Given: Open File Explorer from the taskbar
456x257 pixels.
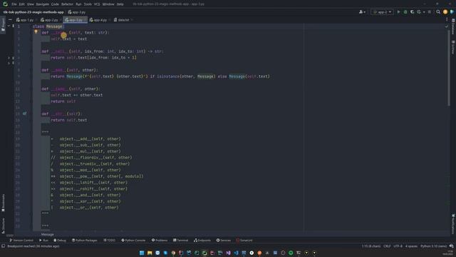Looking at the screenshot, I should pos(150,253).
